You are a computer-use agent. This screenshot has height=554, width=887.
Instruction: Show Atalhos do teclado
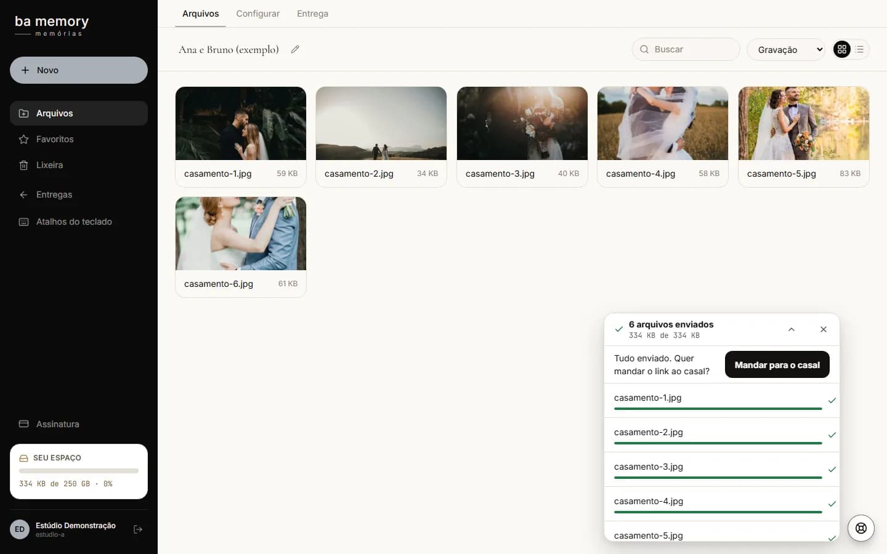[79, 222]
